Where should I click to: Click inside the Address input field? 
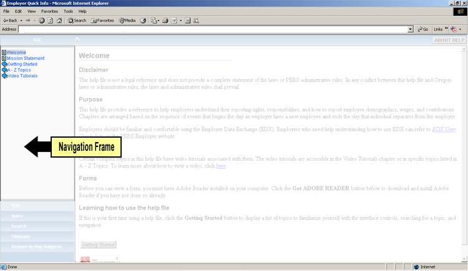click(x=212, y=29)
